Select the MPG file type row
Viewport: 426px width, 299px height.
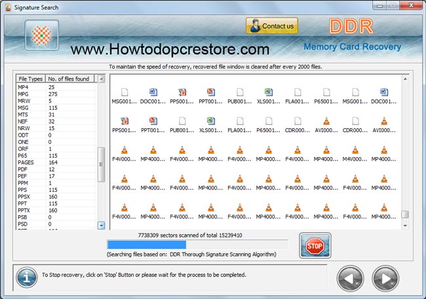[56, 94]
